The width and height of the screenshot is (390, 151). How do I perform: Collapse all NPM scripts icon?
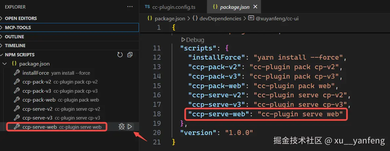(x=129, y=55)
